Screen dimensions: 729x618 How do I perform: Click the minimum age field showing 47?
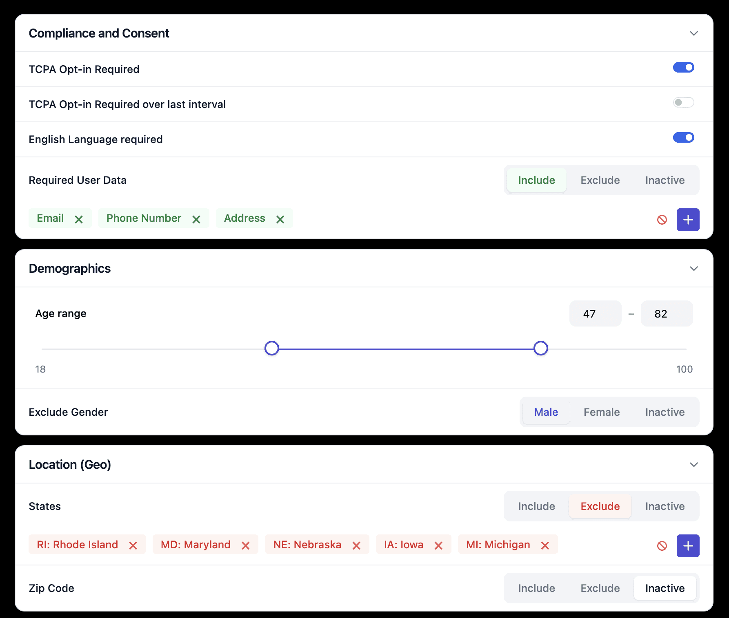[596, 313]
